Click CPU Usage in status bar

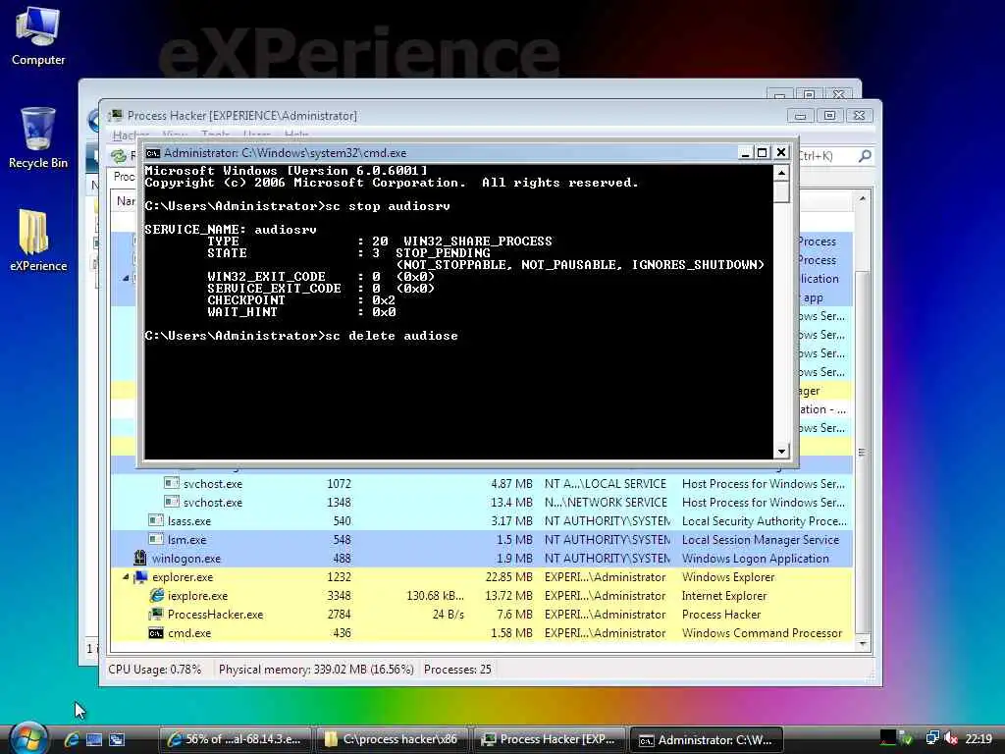(x=154, y=670)
